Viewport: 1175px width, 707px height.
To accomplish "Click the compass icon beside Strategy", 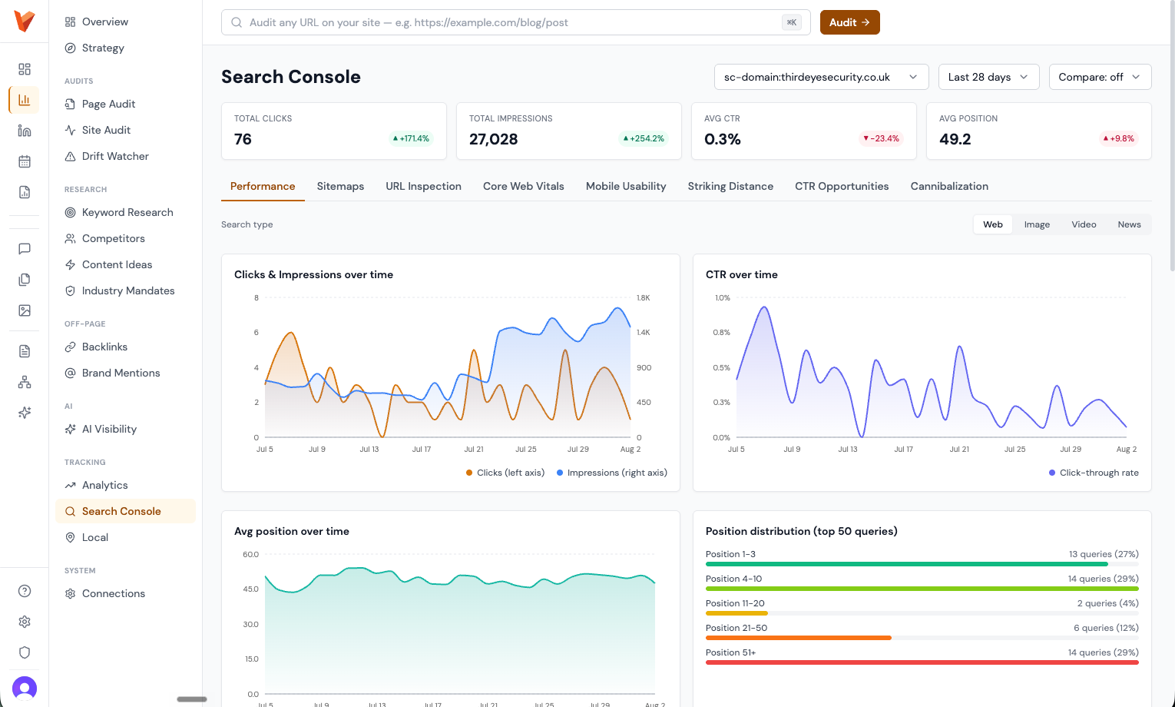I will (70, 48).
